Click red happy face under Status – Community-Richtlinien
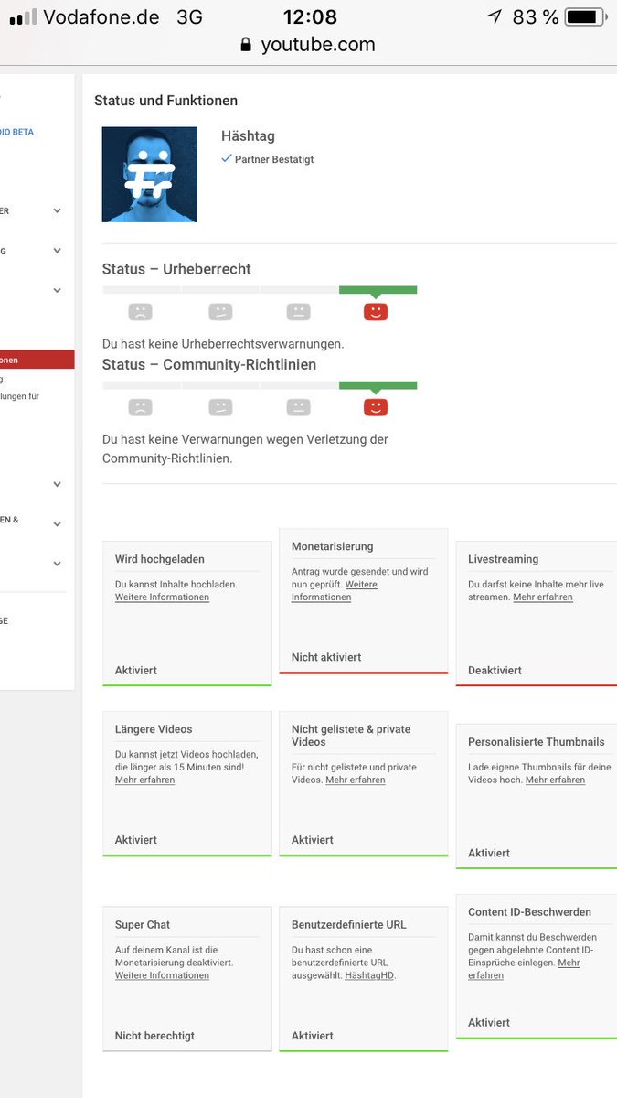The image size is (617, 1098). [376, 407]
